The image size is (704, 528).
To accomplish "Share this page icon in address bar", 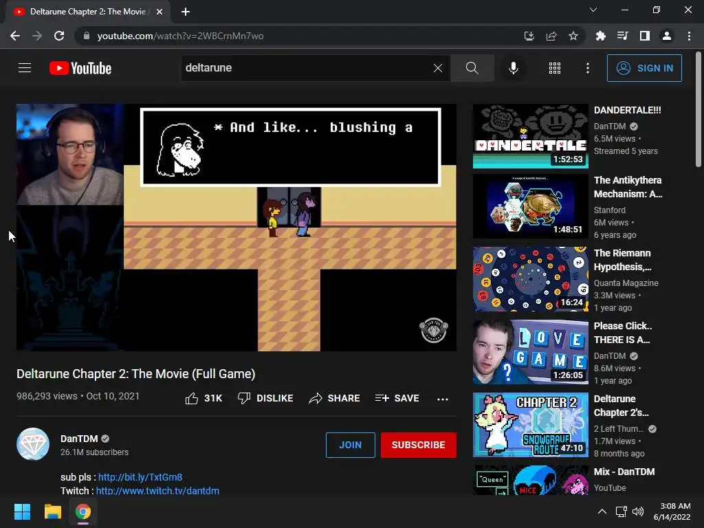I will point(551,36).
